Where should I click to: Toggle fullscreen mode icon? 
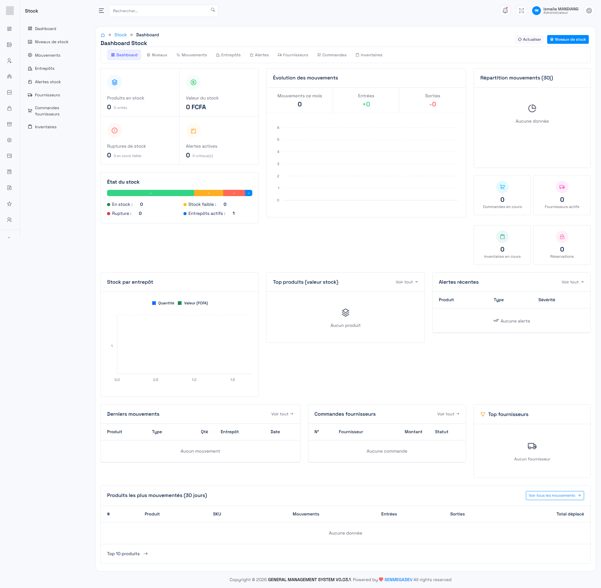(521, 11)
